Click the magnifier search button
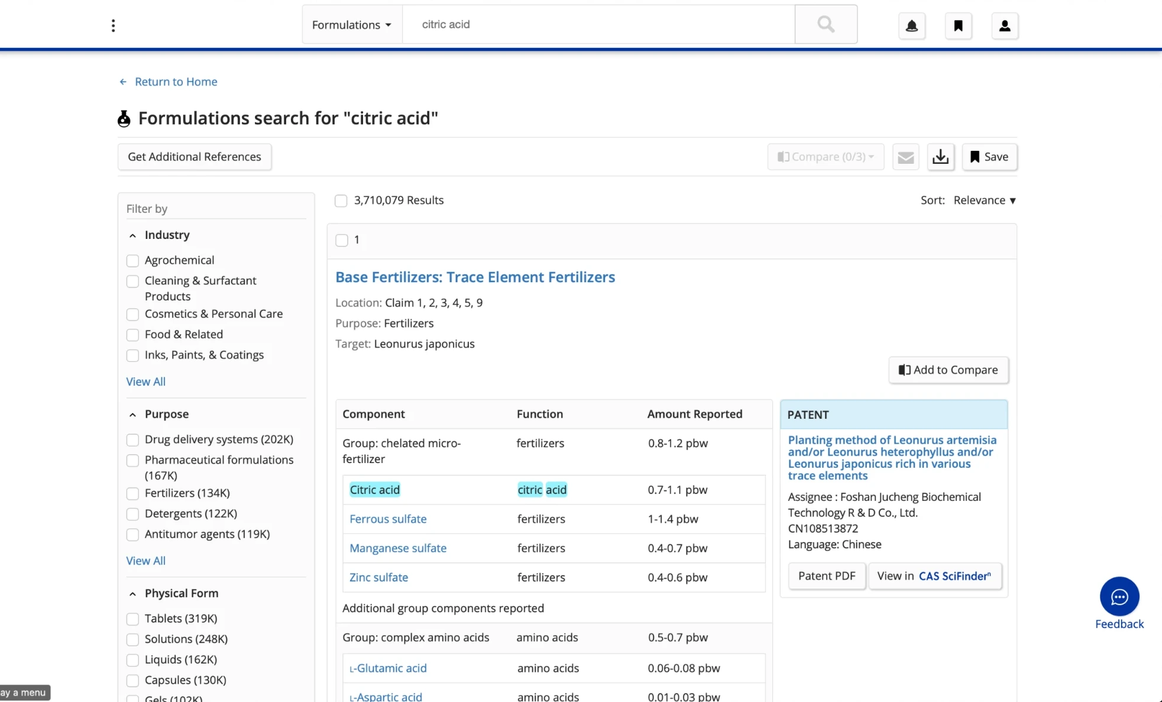This screenshot has height=702, width=1162. click(x=826, y=24)
